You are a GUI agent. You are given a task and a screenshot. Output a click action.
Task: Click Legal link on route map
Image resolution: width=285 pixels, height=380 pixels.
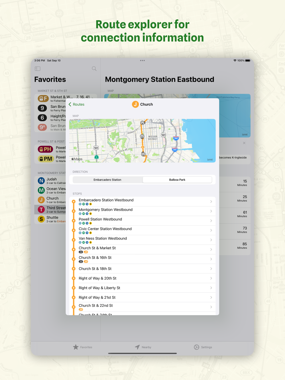pos(210,160)
